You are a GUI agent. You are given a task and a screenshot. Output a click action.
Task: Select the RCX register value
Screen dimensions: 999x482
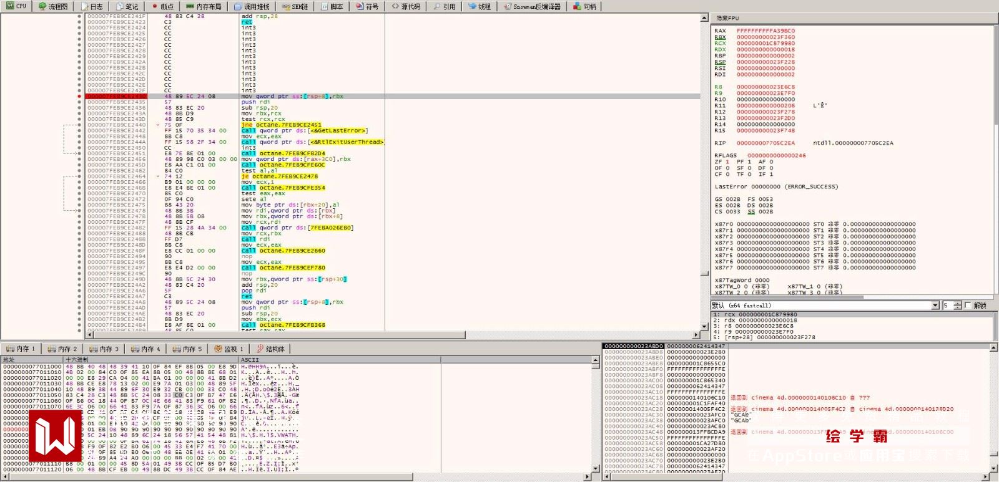pyautogui.click(x=765, y=44)
